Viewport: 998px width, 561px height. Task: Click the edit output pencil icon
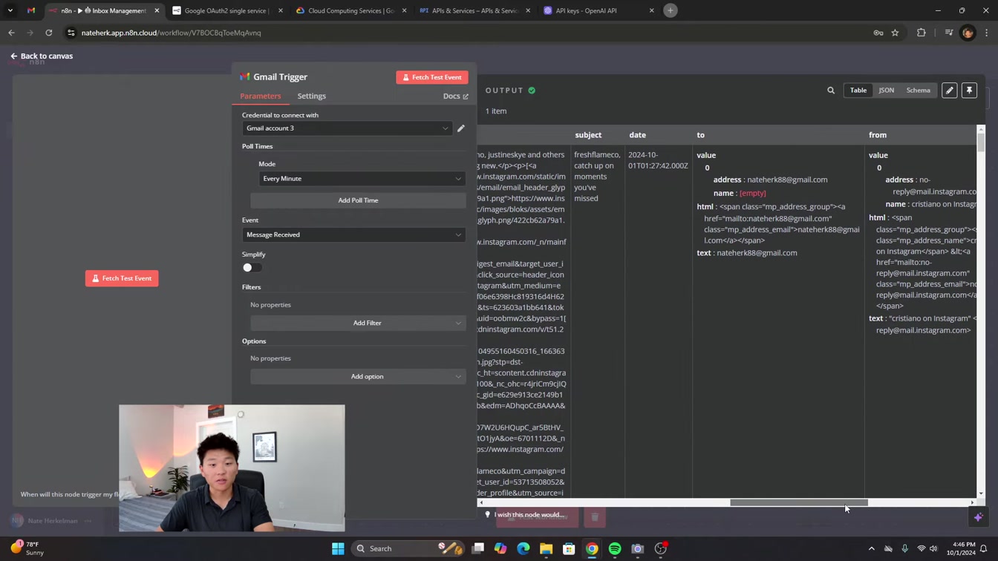[x=950, y=91]
